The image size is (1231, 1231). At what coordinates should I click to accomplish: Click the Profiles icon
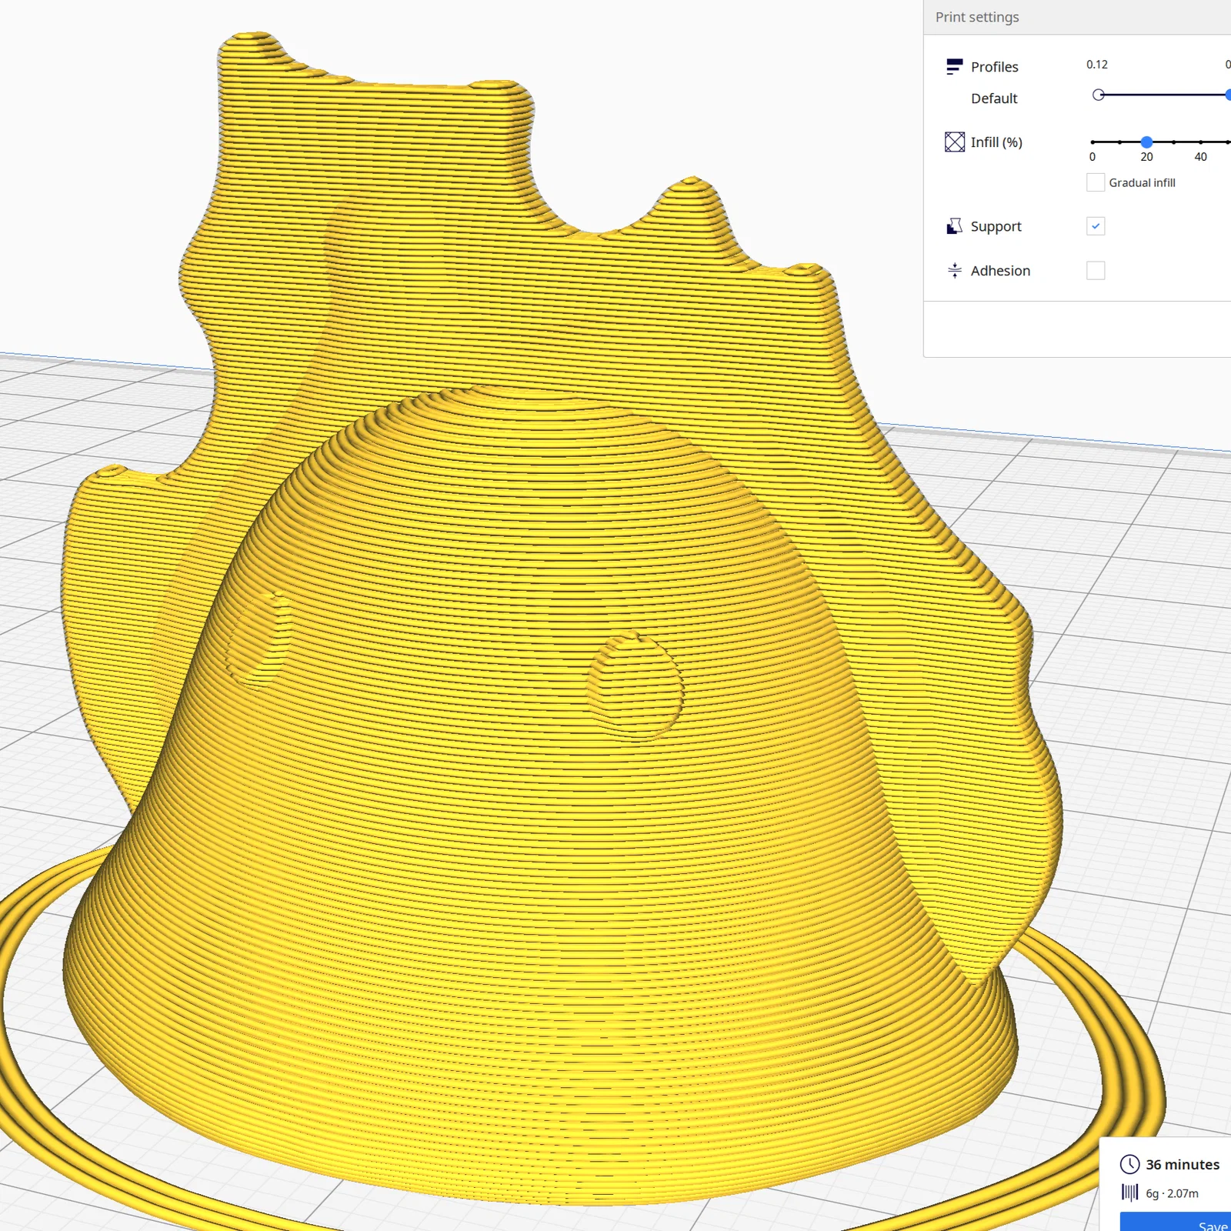coord(954,67)
